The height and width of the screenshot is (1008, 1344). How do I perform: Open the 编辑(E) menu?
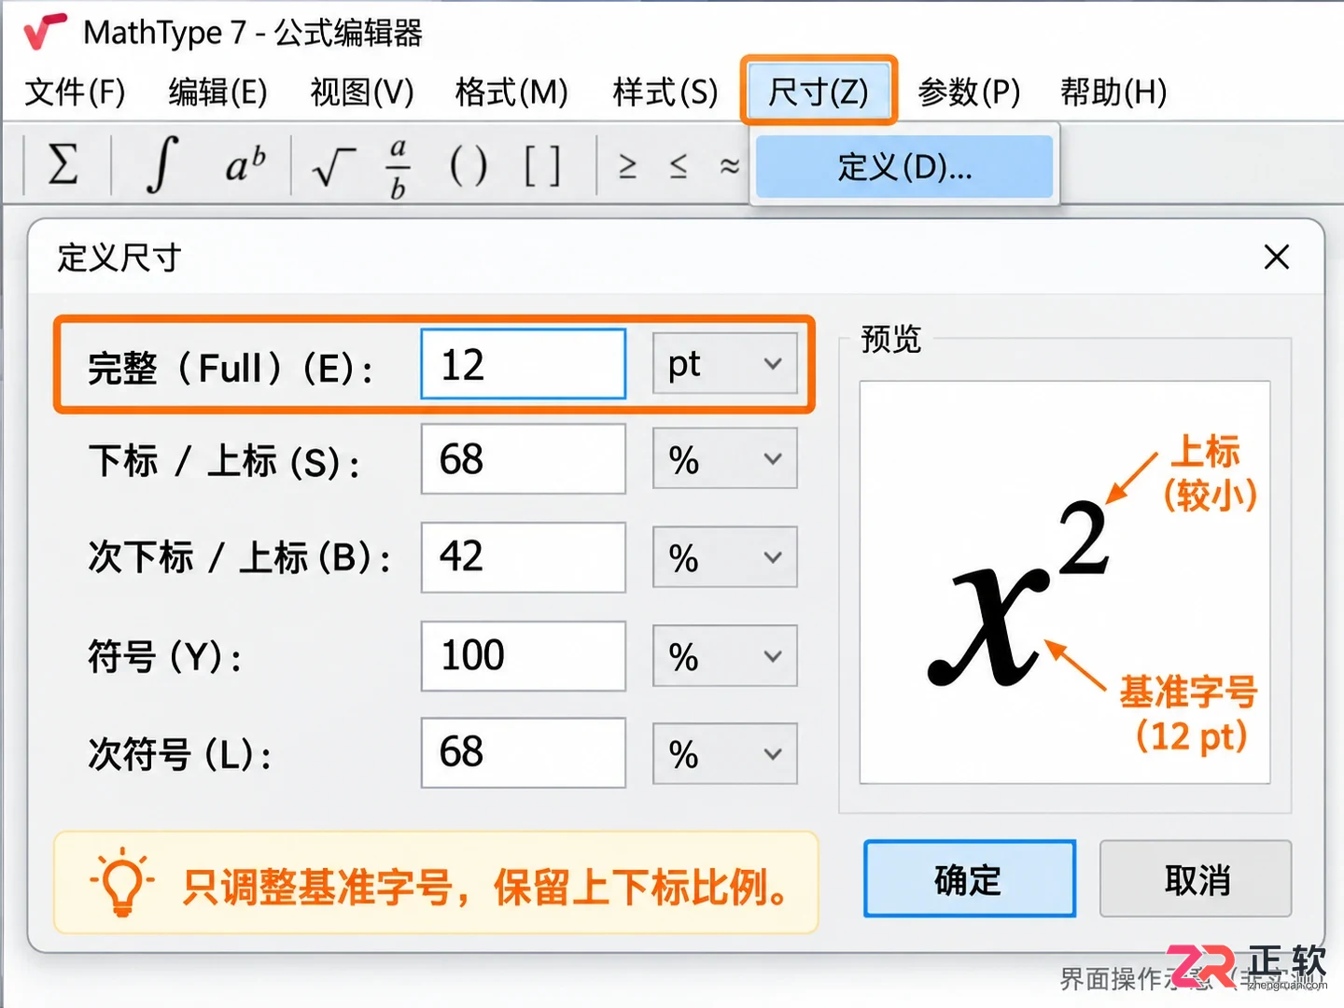pos(217,91)
